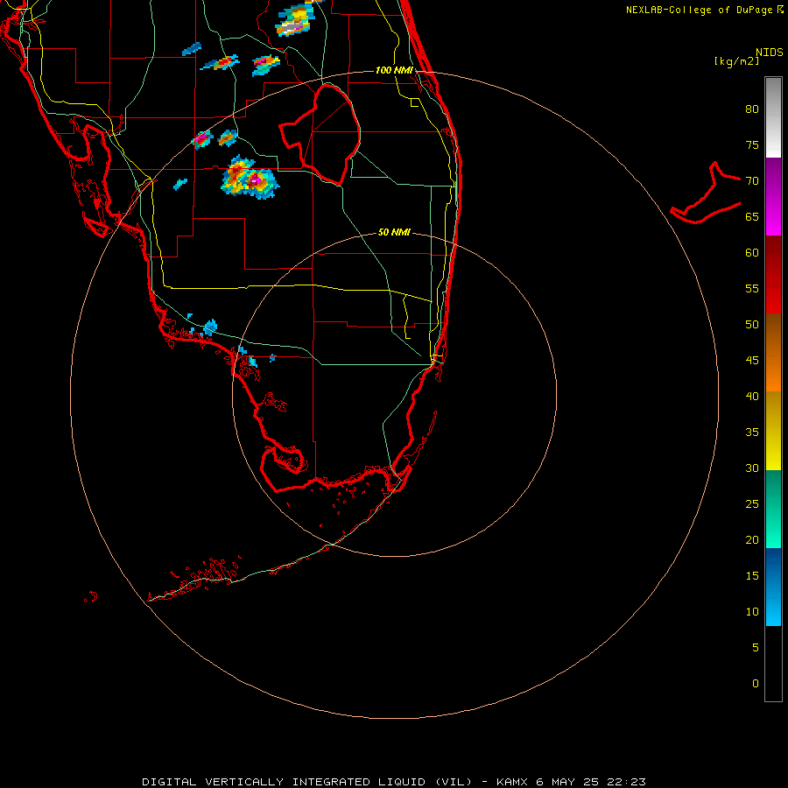Pick the black bottom segment of the VIL scale
The image size is (788, 788).
[773, 664]
